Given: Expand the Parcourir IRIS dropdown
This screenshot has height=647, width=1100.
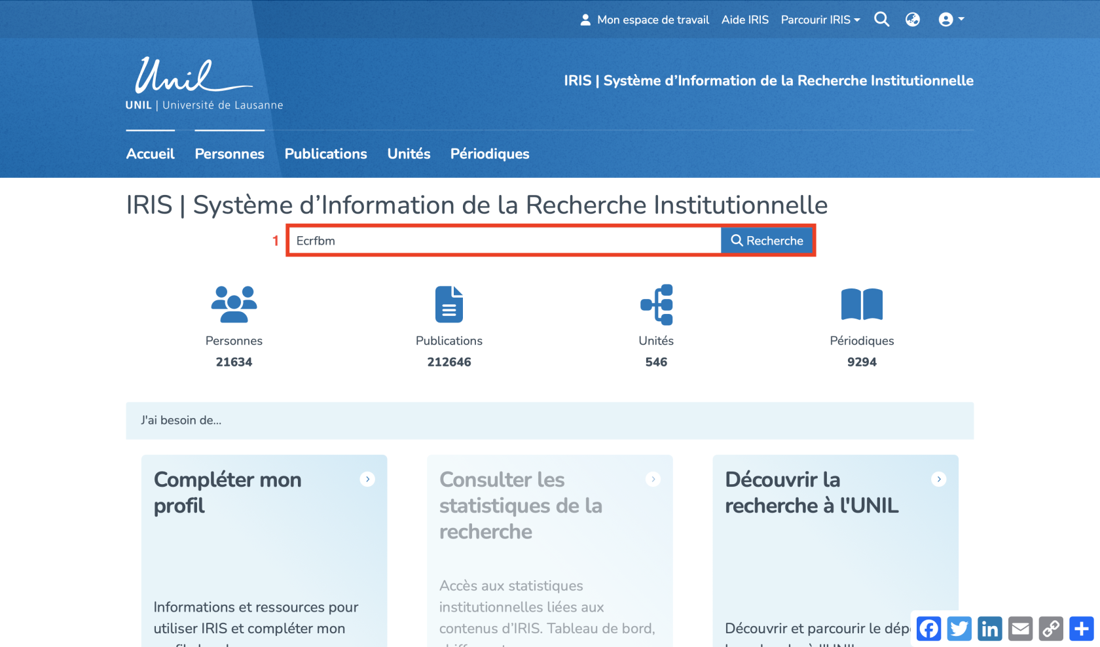Looking at the screenshot, I should 820,20.
